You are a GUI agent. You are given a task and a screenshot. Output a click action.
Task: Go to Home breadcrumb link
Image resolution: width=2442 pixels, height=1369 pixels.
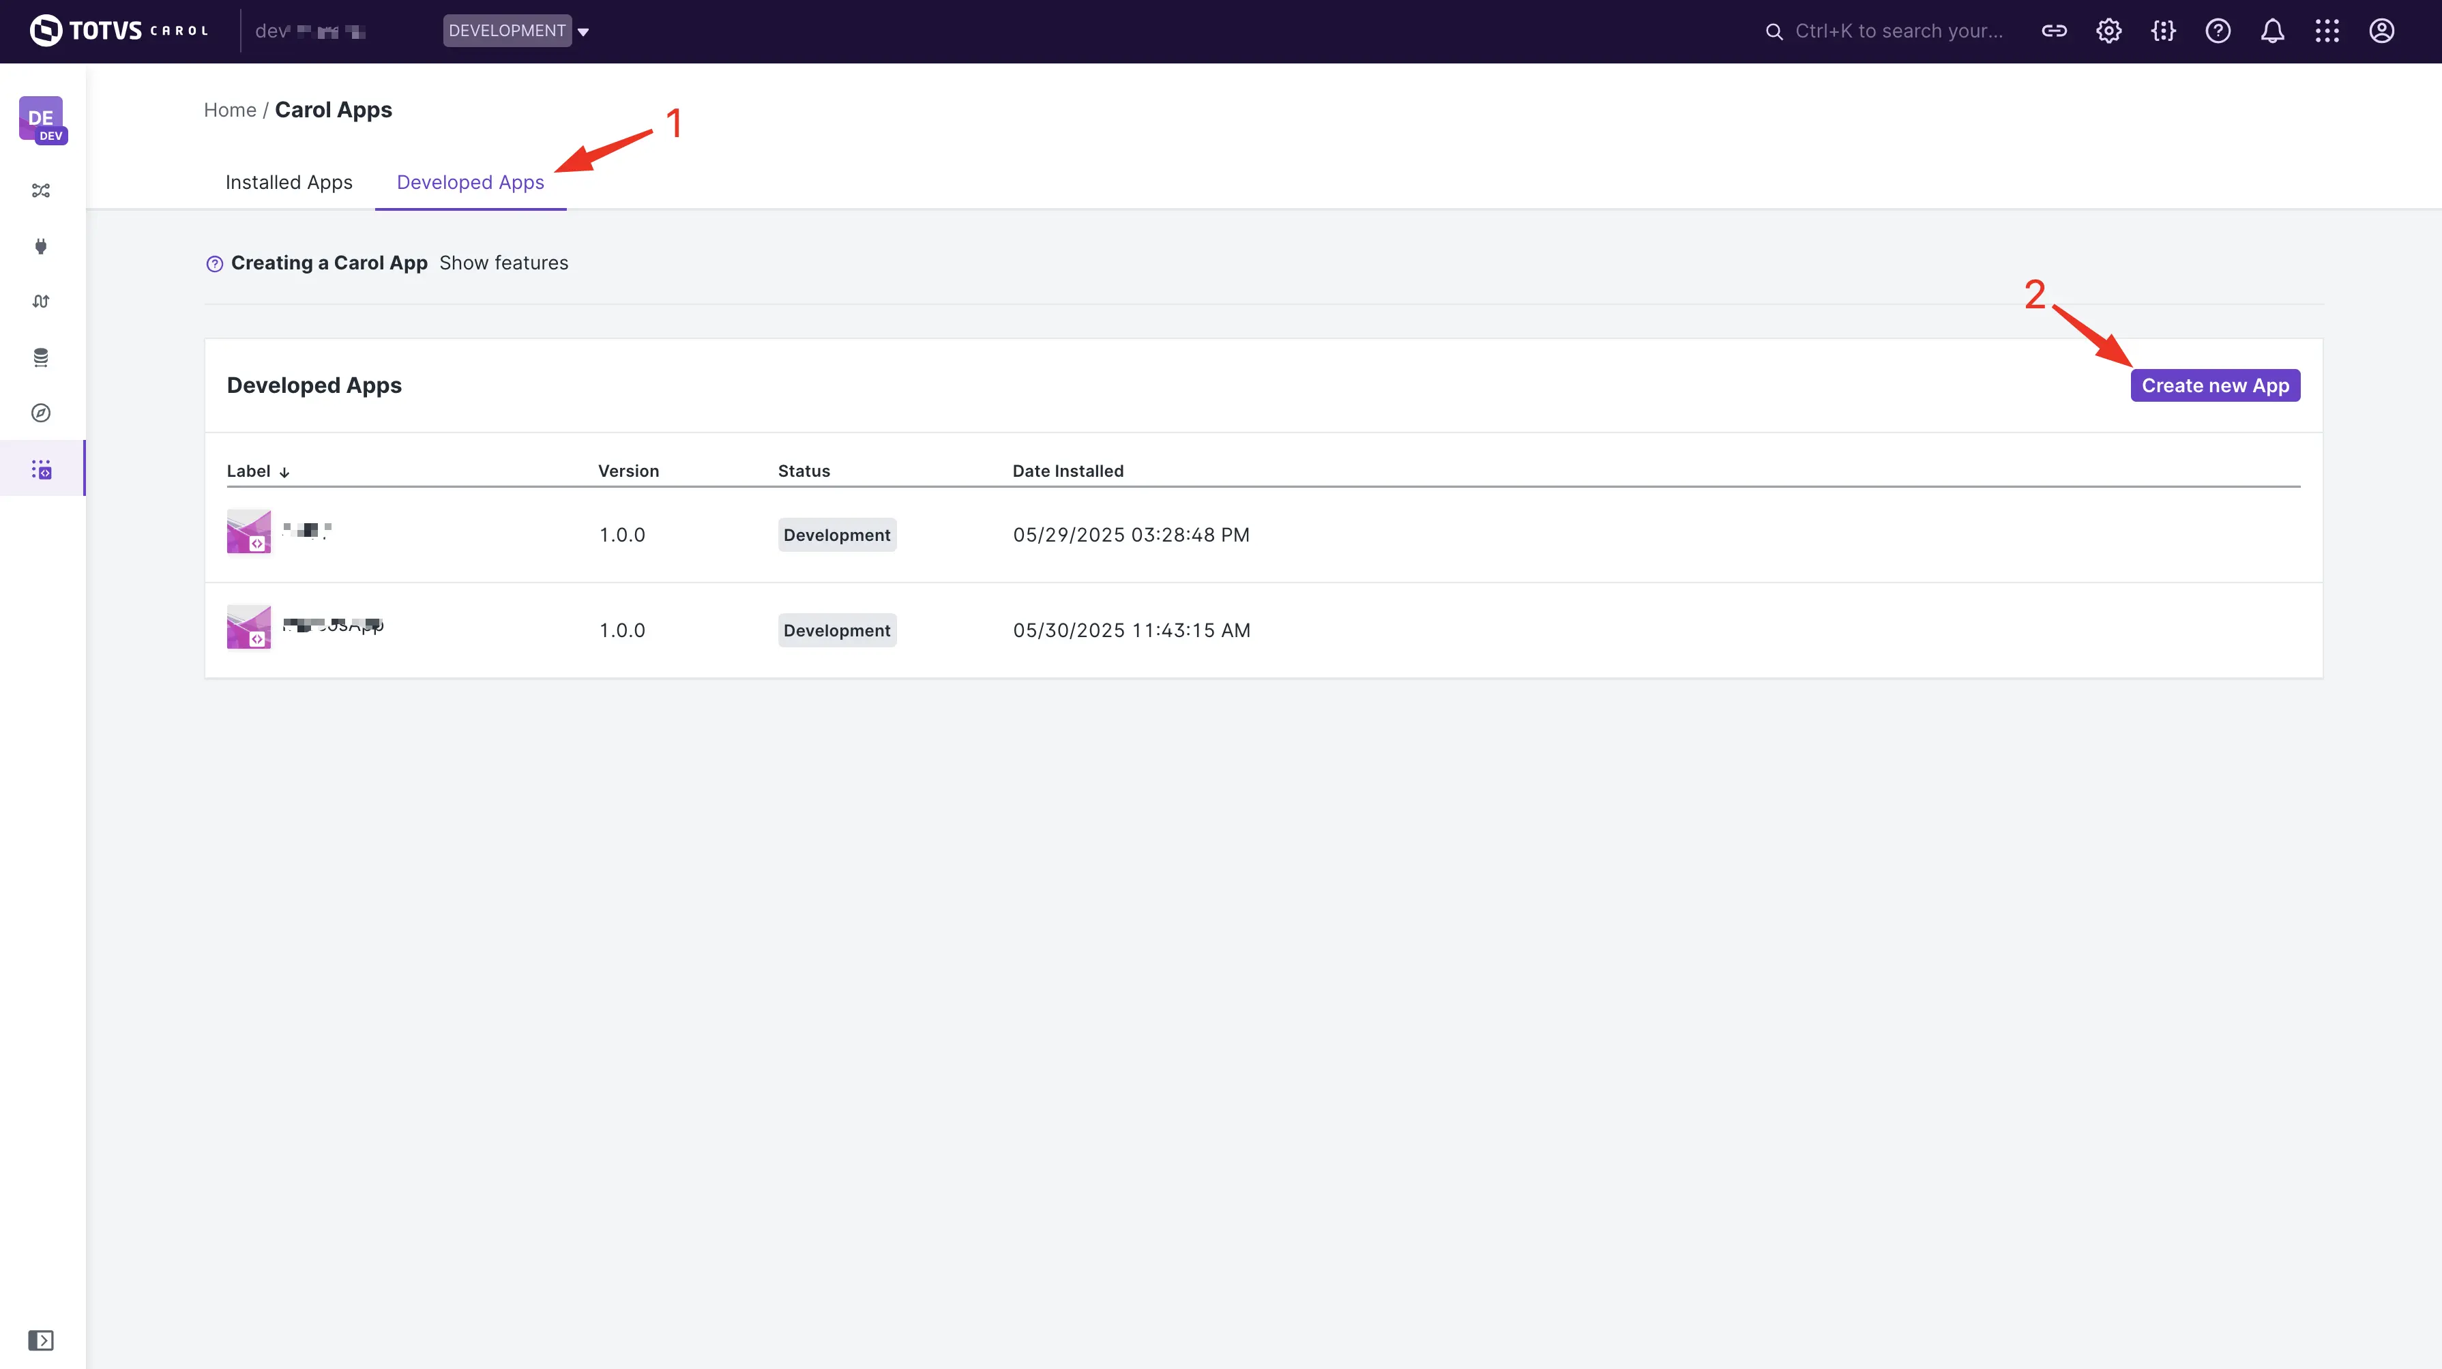[231, 110]
